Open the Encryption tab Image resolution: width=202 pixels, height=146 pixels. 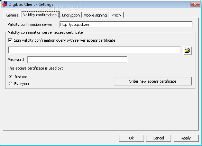pos(71,15)
